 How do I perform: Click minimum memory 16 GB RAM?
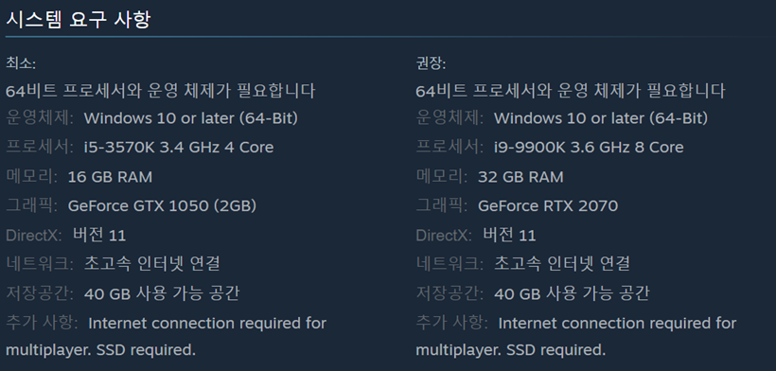tap(110, 177)
